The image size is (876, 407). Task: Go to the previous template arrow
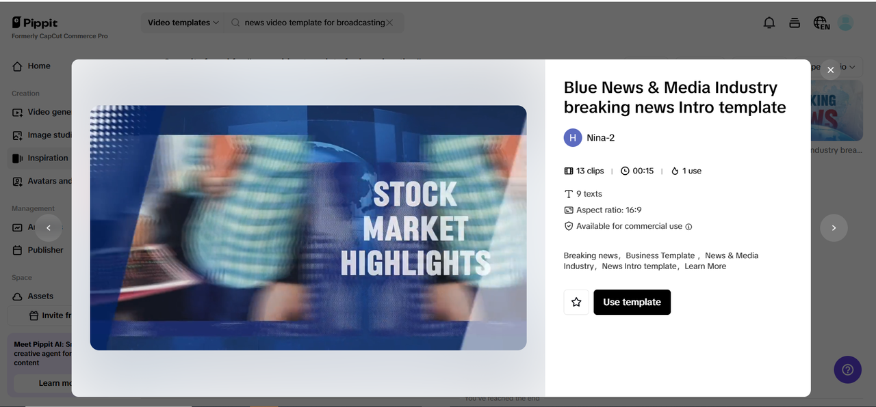click(x=49, y=228)
